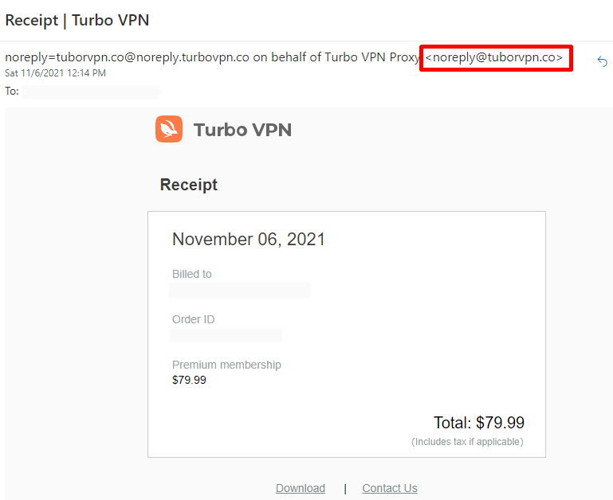Click the Turbo VPN Proxy sender name
Screen dimensions: 613x500
coord(372,57)
